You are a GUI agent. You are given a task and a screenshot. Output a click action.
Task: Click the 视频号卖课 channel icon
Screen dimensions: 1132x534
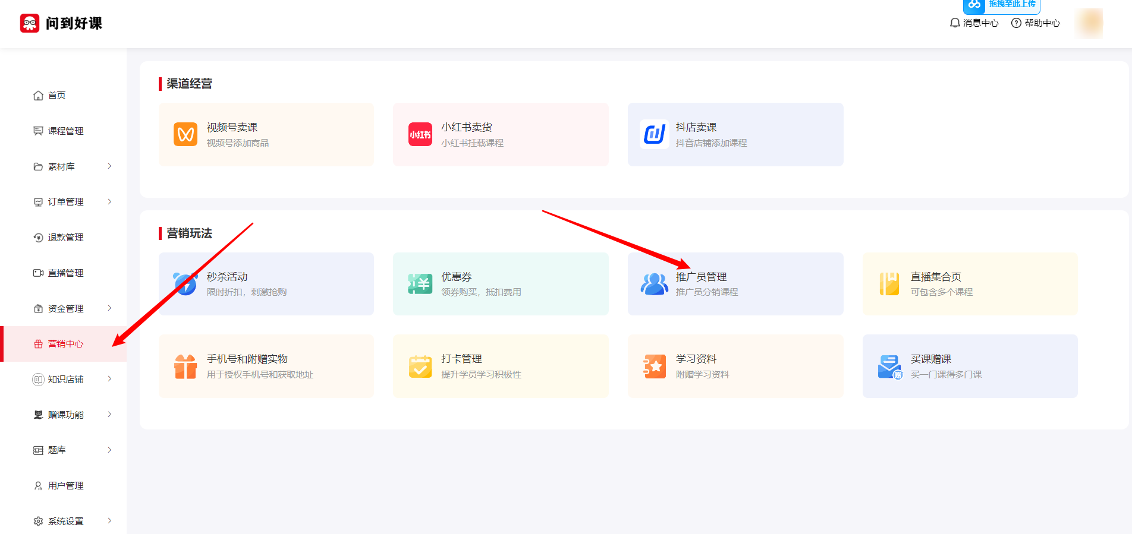pyautogui.click(x=185, y=134)
